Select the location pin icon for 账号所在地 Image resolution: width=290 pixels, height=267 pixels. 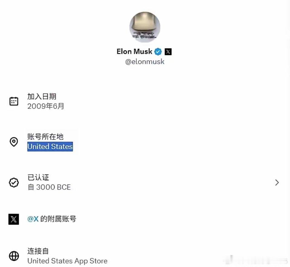coord(14,142)
